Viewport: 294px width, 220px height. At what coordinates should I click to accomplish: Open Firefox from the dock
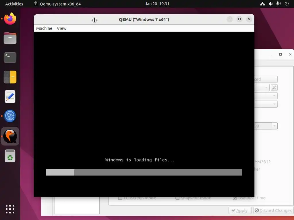point(10,19)
